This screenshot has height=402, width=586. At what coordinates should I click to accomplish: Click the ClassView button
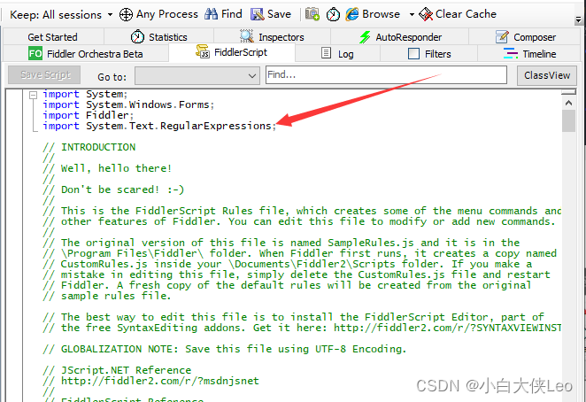click(547, 75)
